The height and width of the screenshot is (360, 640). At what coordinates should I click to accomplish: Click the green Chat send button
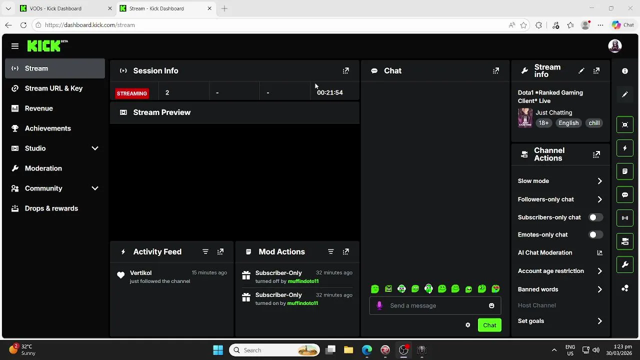coord(489,325)
